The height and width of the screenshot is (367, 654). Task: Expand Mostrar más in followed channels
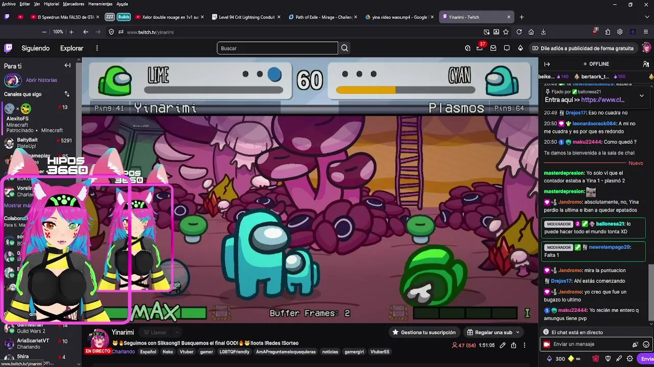(18, 205)
